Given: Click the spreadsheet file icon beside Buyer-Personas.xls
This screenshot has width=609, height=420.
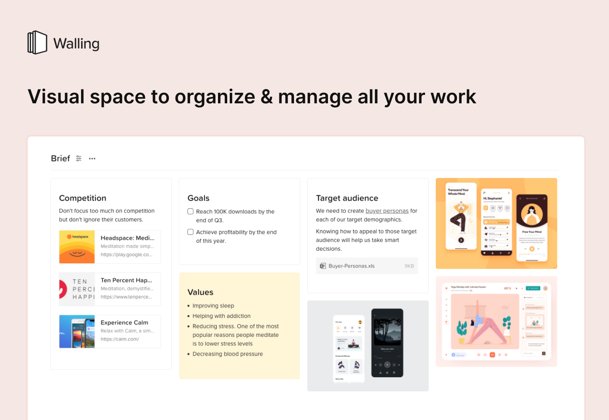Looking at the screenshot, I should click(x=323, y=266).
